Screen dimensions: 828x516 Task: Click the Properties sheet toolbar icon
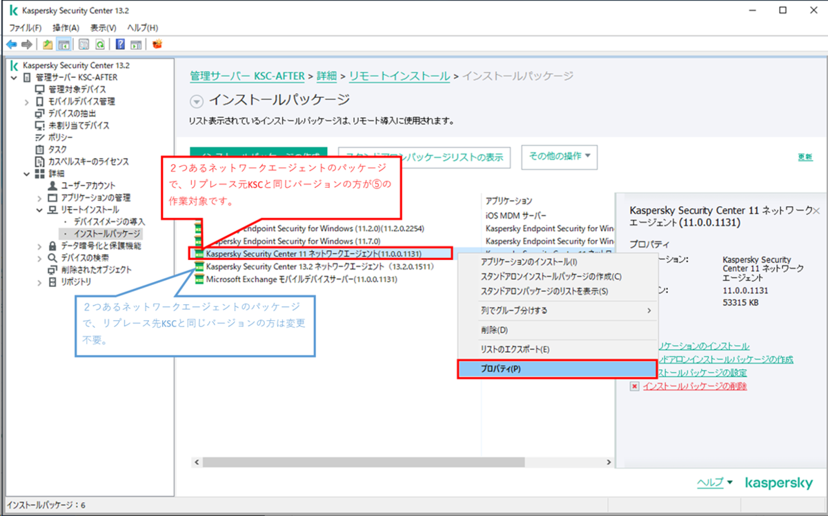84,44
